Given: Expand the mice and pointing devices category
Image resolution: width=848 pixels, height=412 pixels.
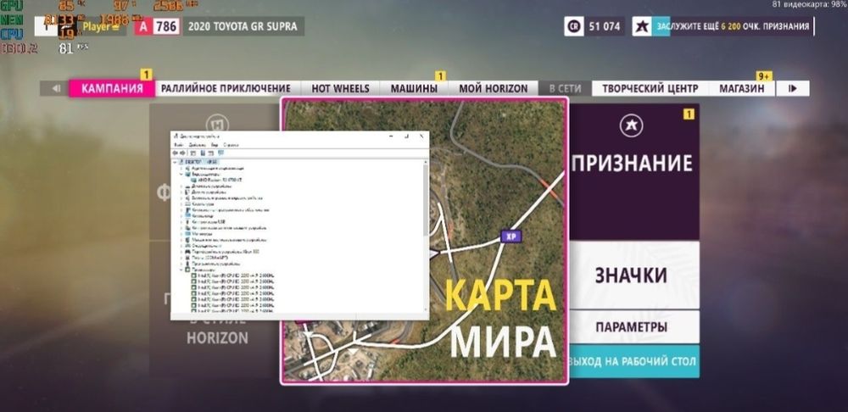Looking at the screenshot, I should tap(181, 240).
